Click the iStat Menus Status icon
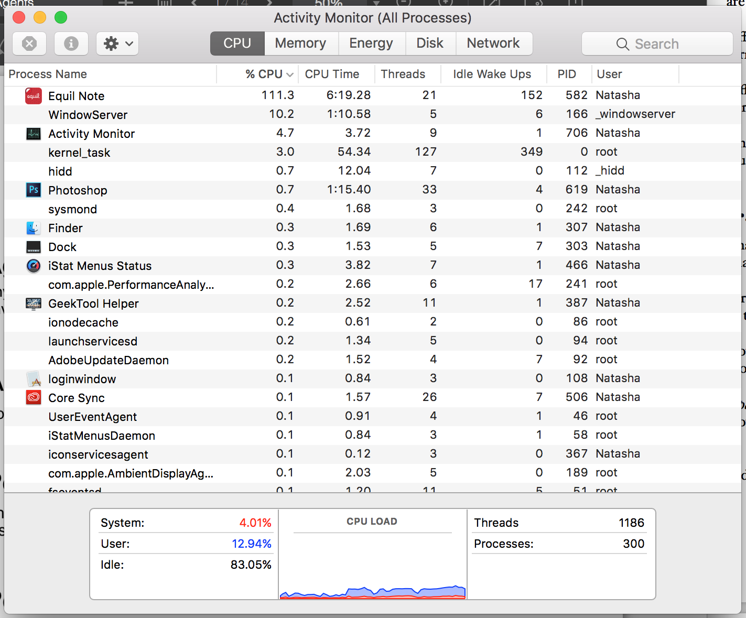746x618 pixels. click(x=34, y=266)
